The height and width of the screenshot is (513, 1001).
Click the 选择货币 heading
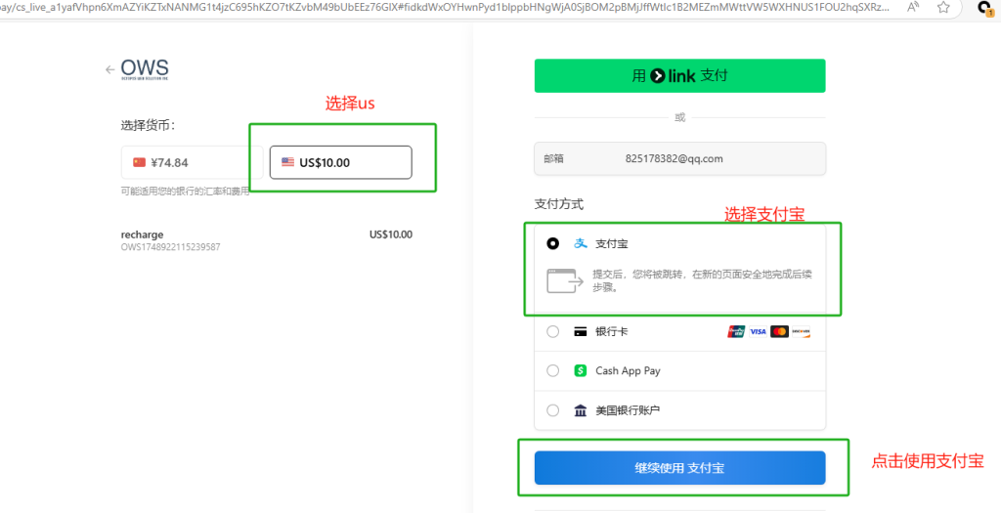coord(149,126)
